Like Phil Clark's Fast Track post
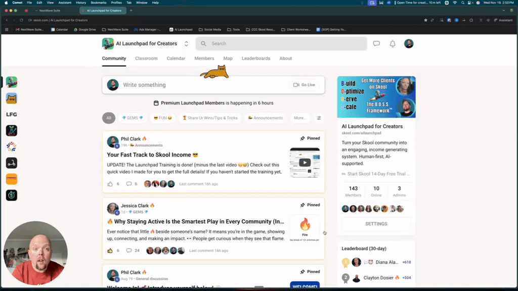518x291 pixels. tap(110, 184)
